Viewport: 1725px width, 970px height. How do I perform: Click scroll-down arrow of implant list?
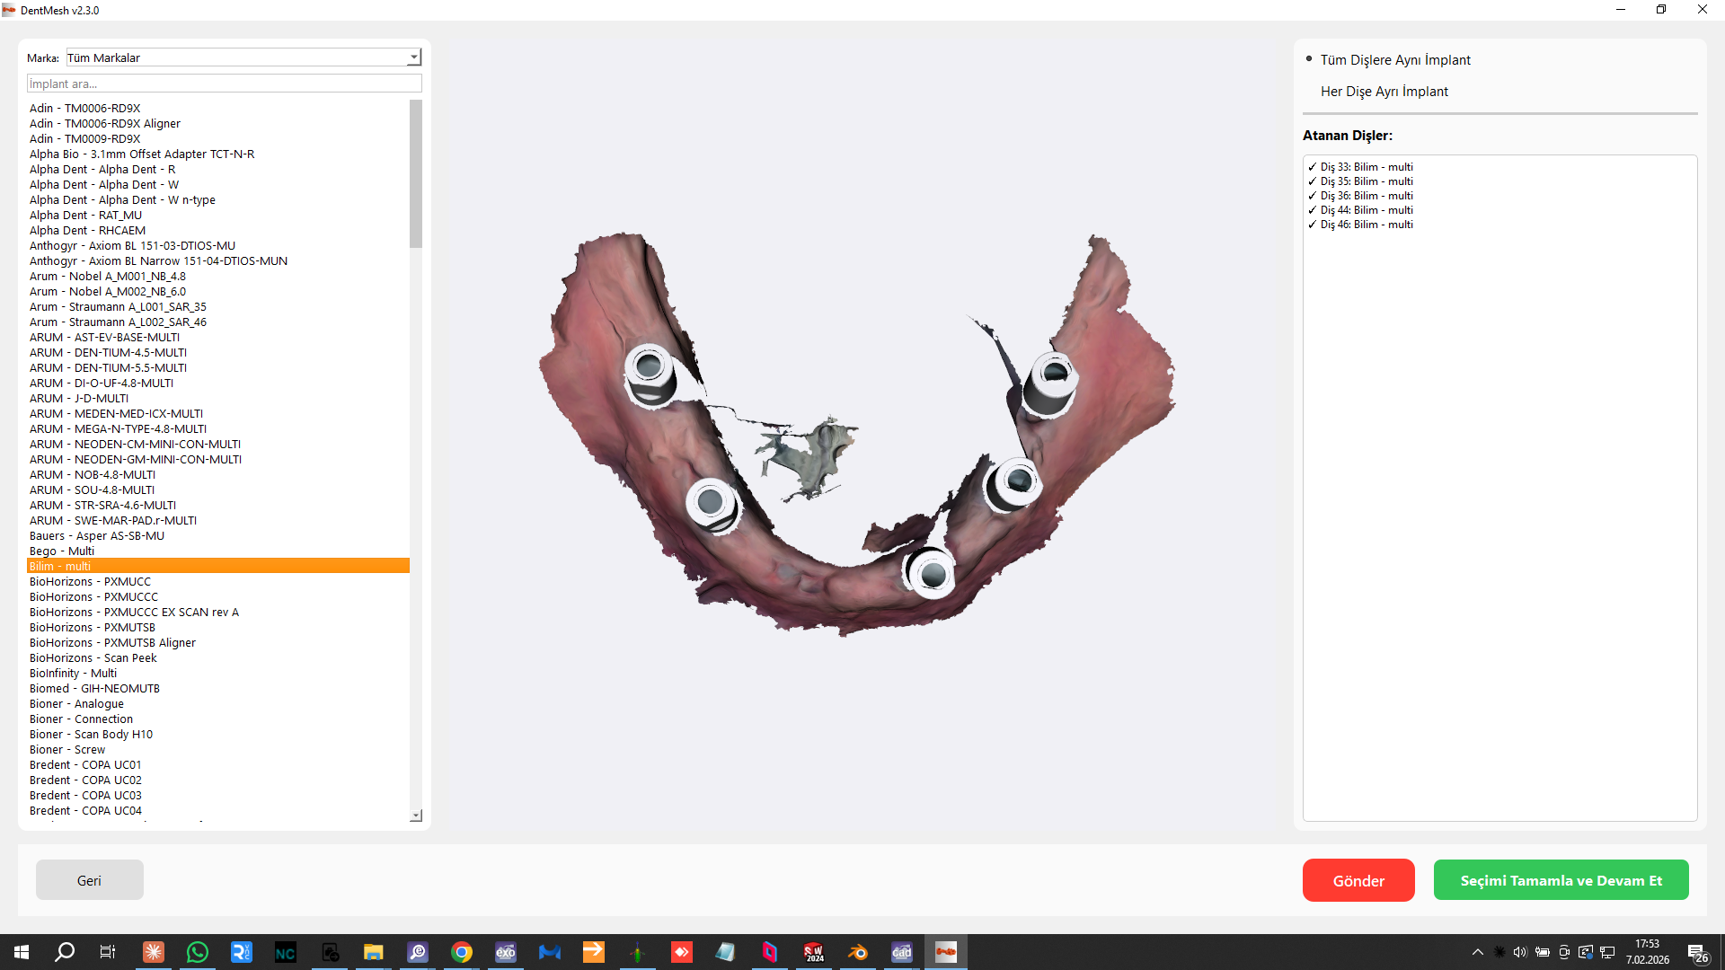coord(416,816)
